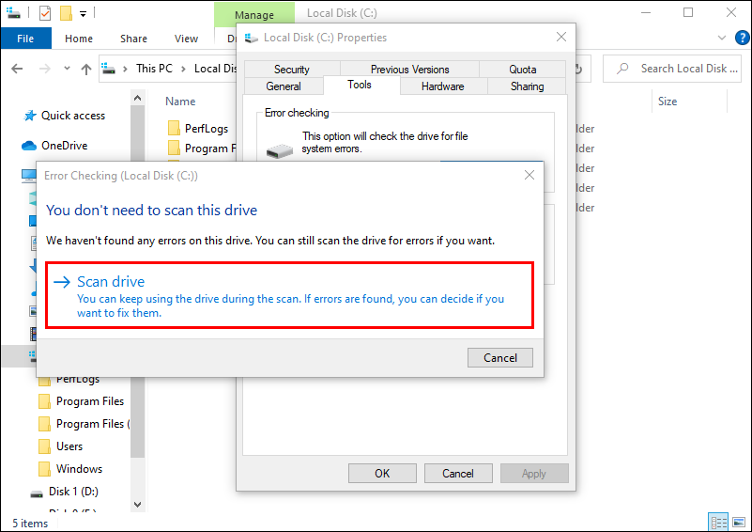The width and height of the screenshot is (752, 532).
Task: Click the OneDrive cloud icon
Action: click(29, 146)
